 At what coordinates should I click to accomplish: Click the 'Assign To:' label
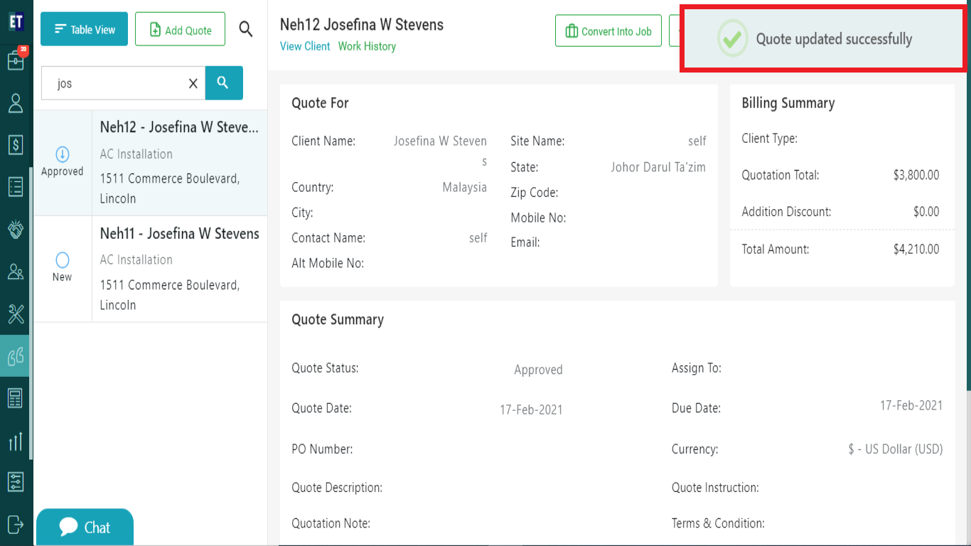coord(697,368)
